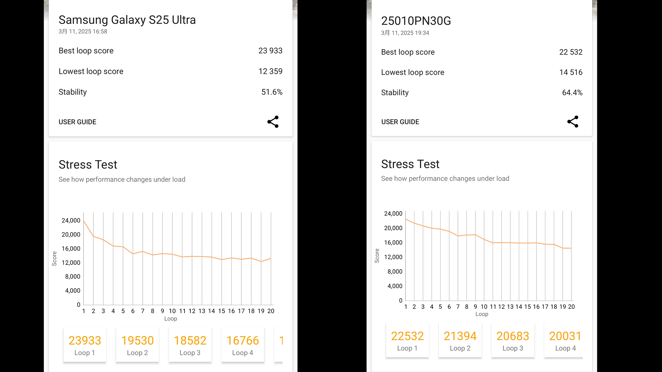
Task: Click the best loop score value '22 532'
Action: click(x=571, y=52)
